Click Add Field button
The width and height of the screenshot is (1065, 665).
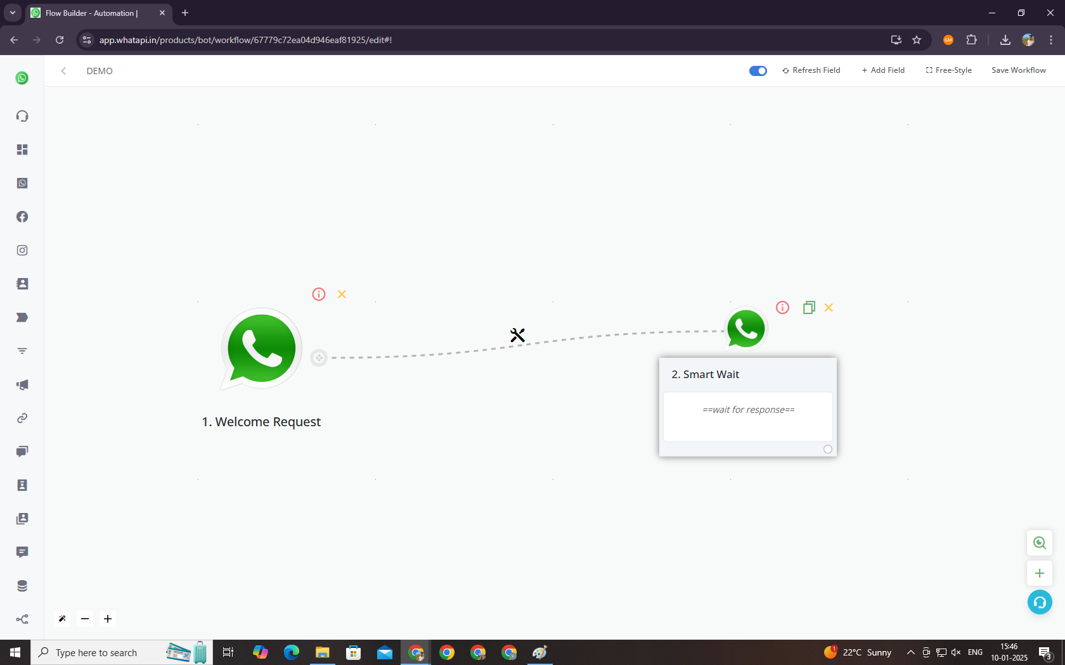click(x=883, y=70)
